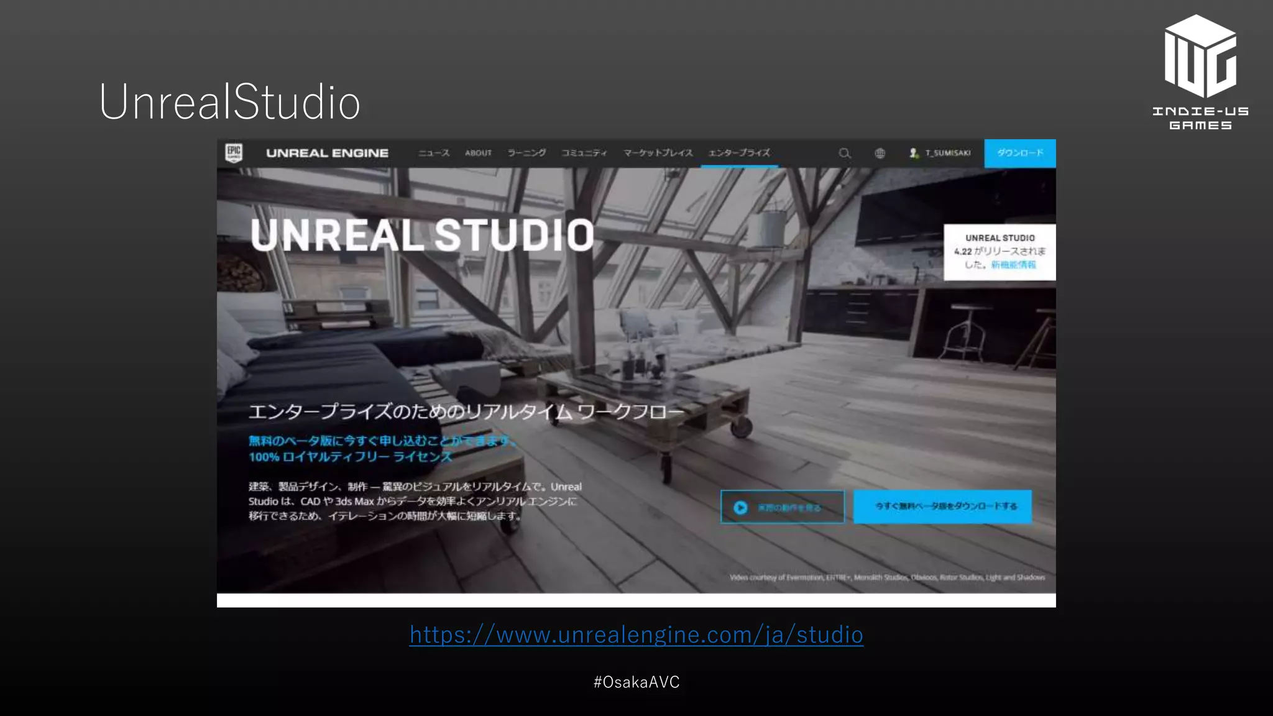Click the globe language icon

pos(880,153)
